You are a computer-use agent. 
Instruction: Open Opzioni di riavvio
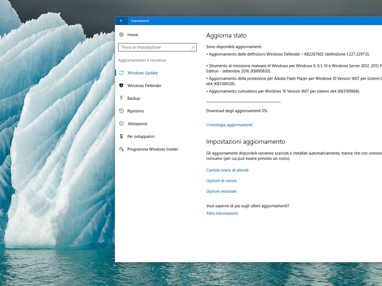point(222,181)
